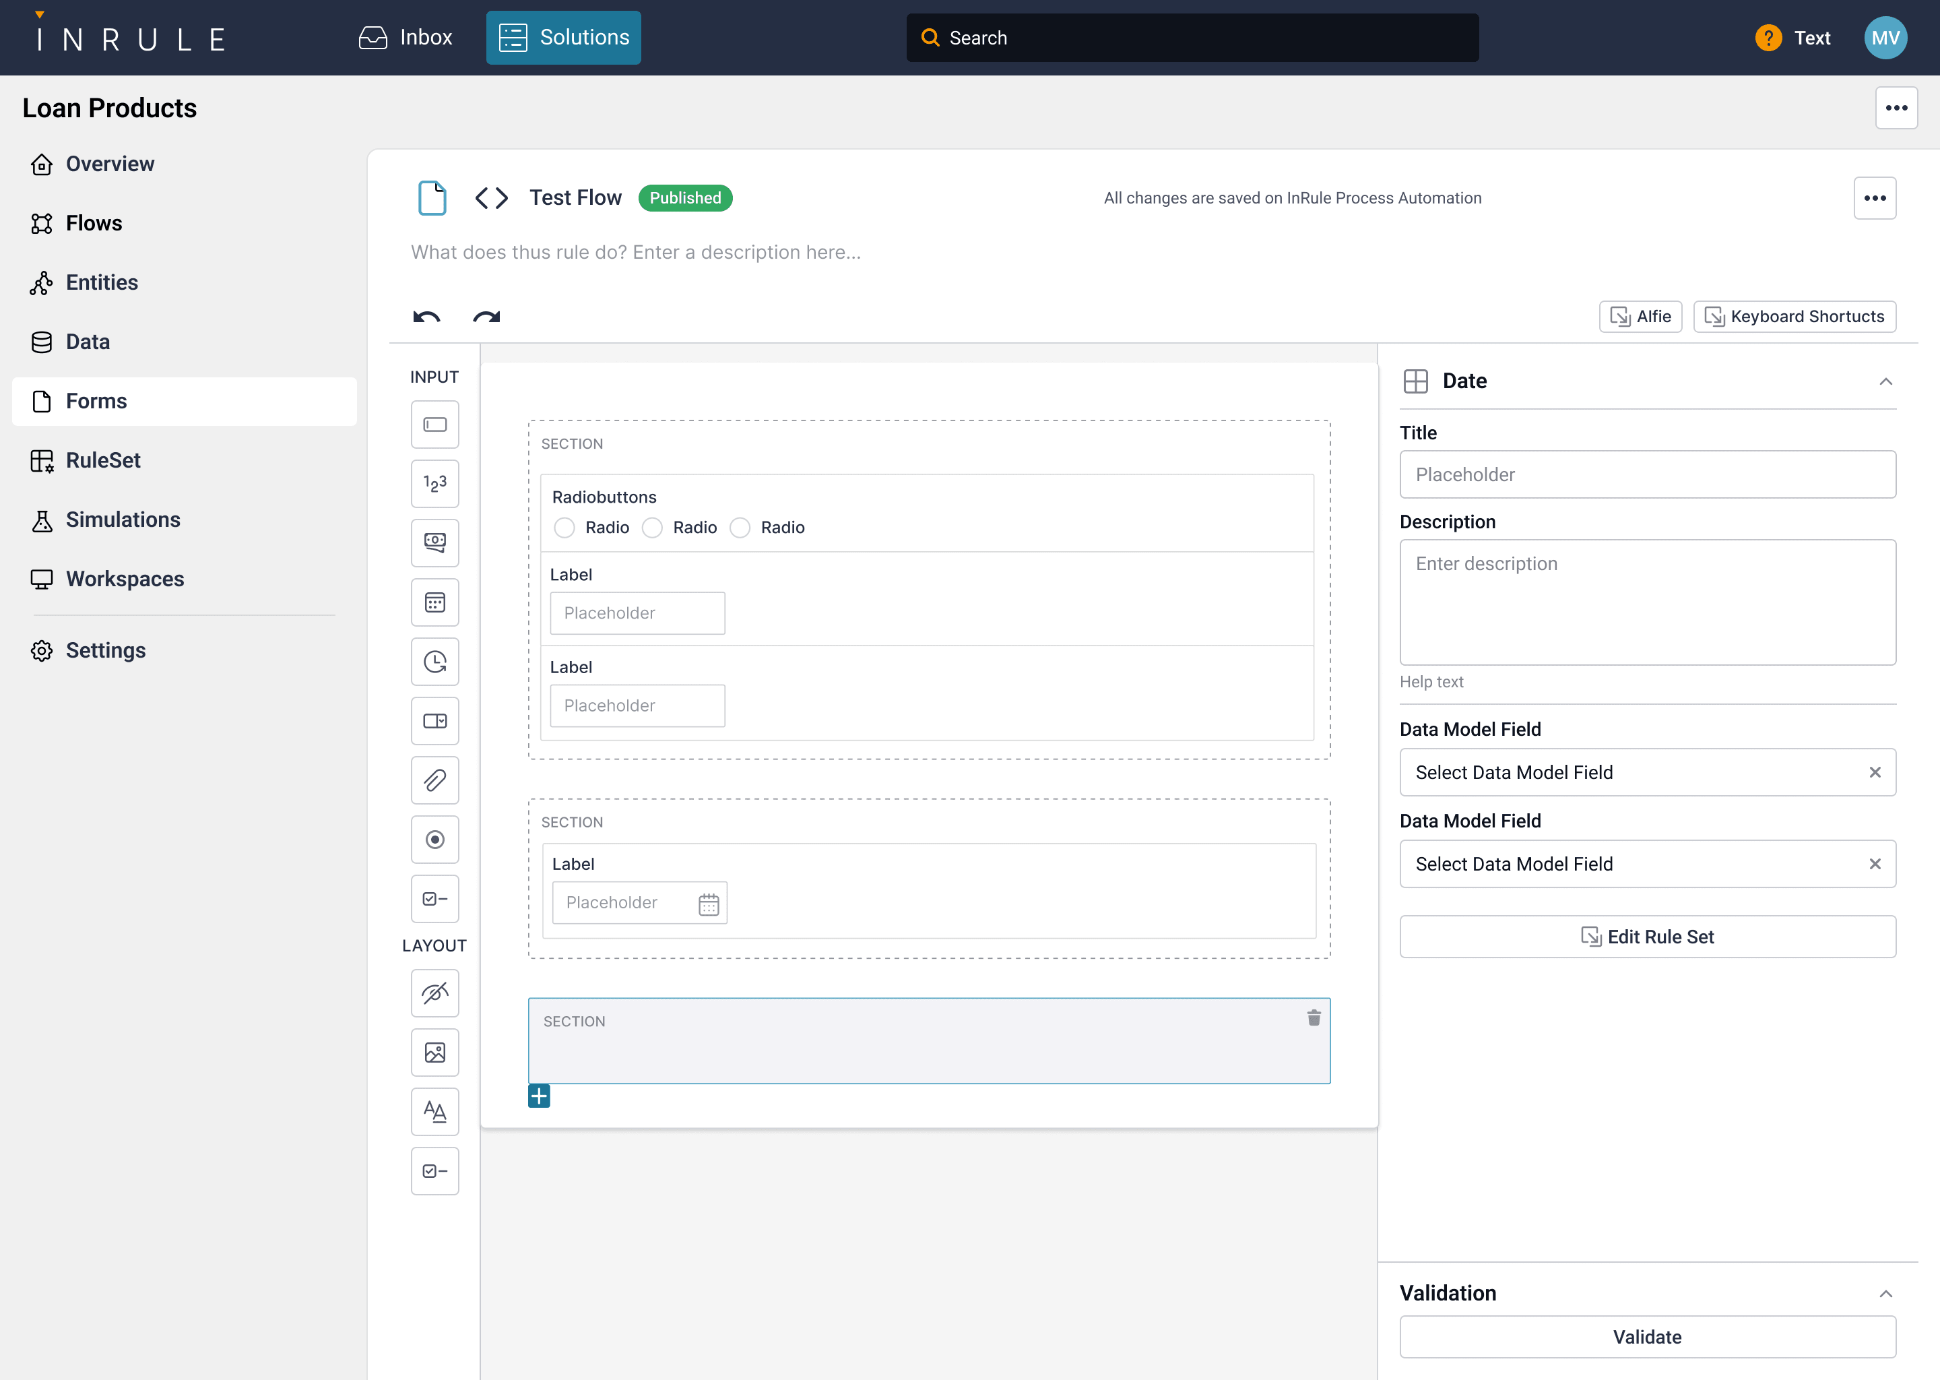Screen dimensions: 1940x1380
Task: Select the checkbox tool under LAYOUT
Action: click(435, 1171)
